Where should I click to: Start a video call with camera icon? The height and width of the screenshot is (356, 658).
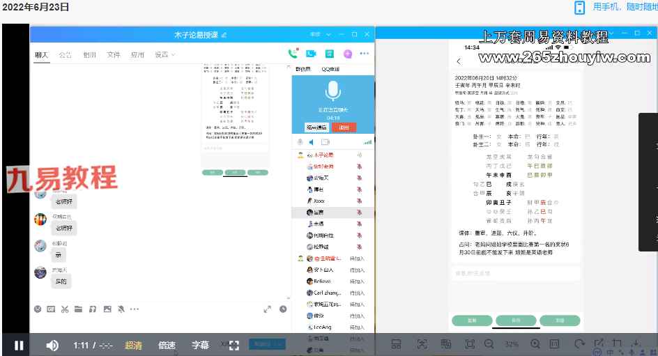[x=311, y=54]
